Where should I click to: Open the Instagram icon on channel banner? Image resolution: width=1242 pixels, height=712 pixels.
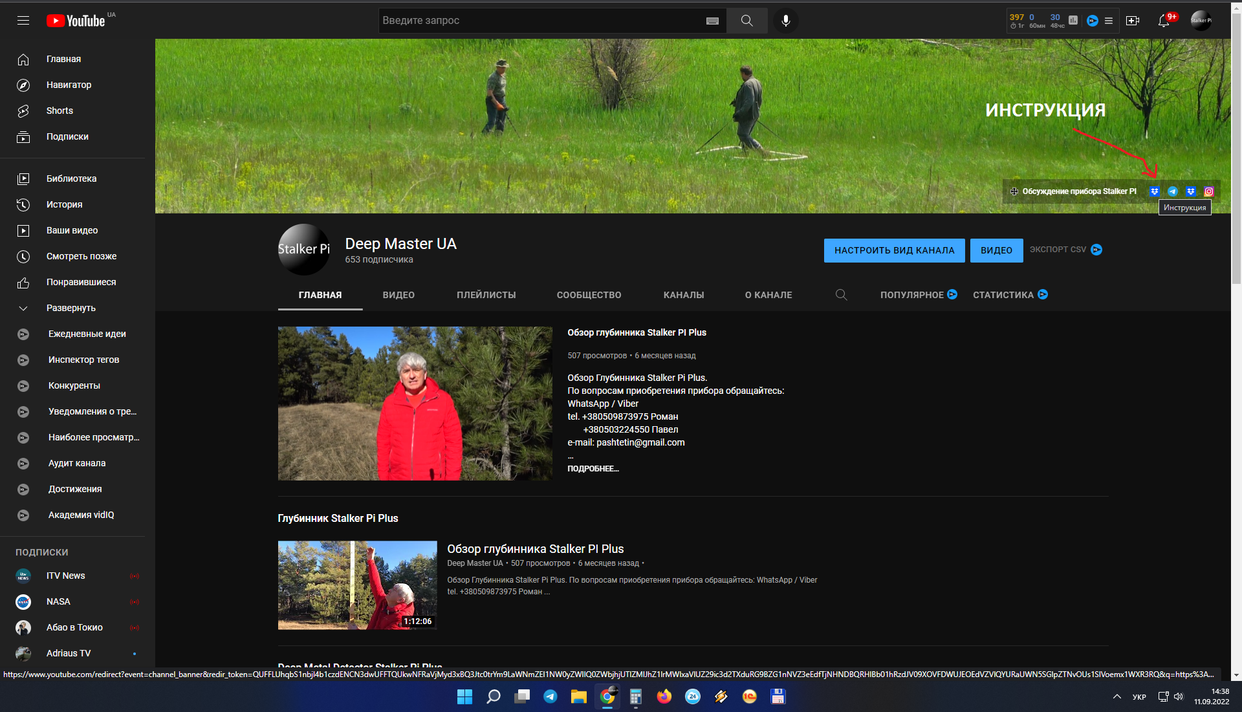pos(1209,191)
